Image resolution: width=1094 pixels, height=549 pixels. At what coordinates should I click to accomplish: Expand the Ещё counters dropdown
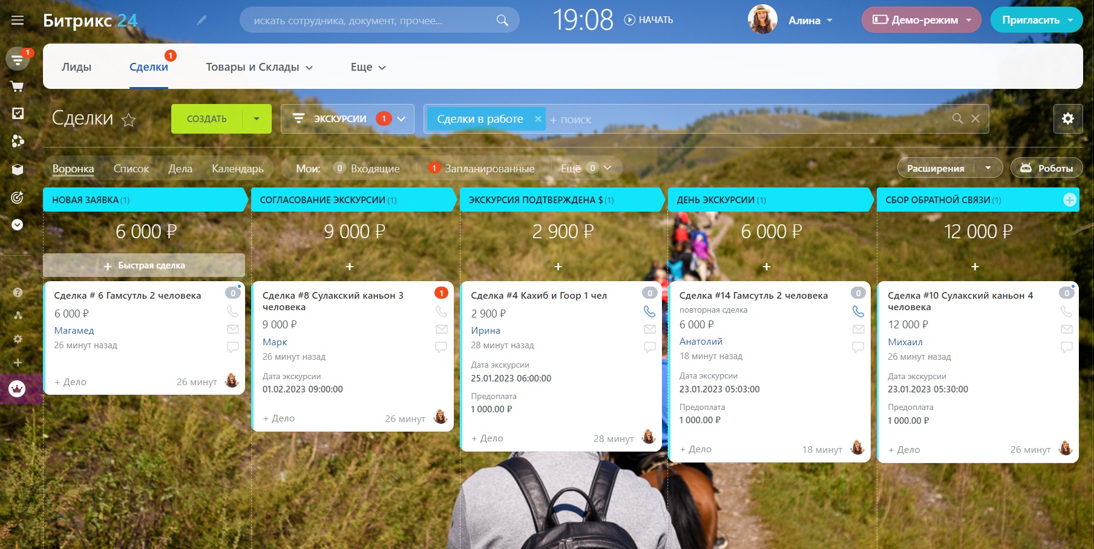coord(586,168)
